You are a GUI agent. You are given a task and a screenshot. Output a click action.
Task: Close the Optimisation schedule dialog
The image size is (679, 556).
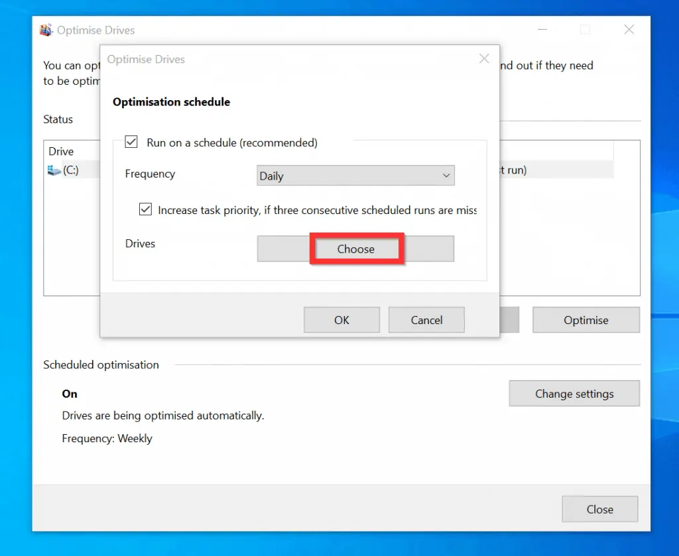tap(484, 58)
